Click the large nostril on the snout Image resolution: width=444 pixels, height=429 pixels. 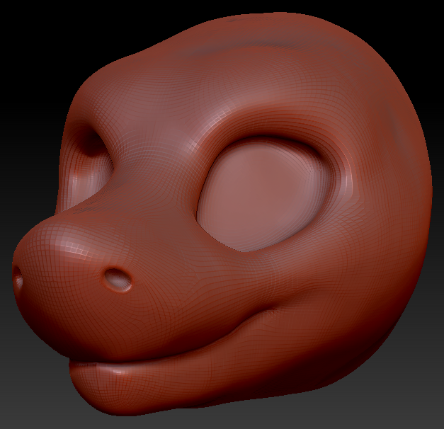pos(118,280)
